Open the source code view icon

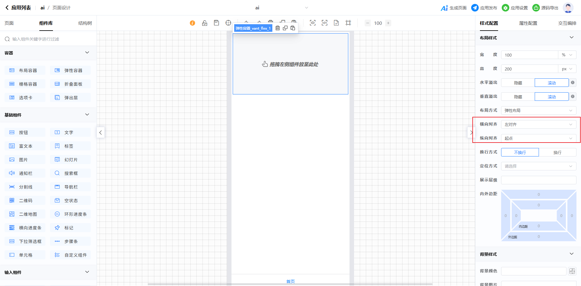pos(324,23)
